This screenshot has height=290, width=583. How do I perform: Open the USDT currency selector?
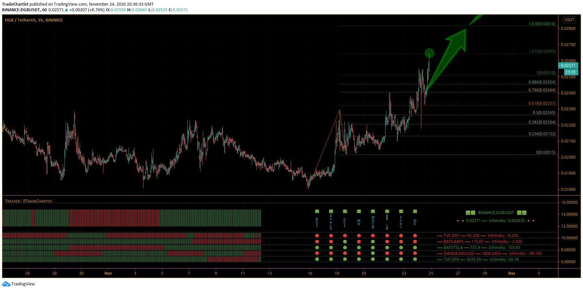click(x=569, y=20)
